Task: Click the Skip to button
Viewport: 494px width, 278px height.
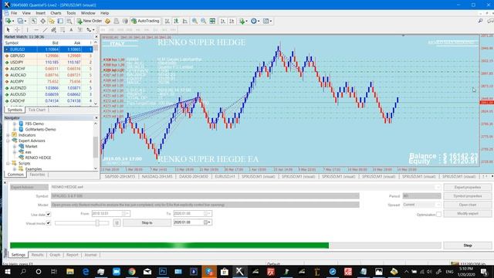Action: pyautogui.click(x=147, y=223)
